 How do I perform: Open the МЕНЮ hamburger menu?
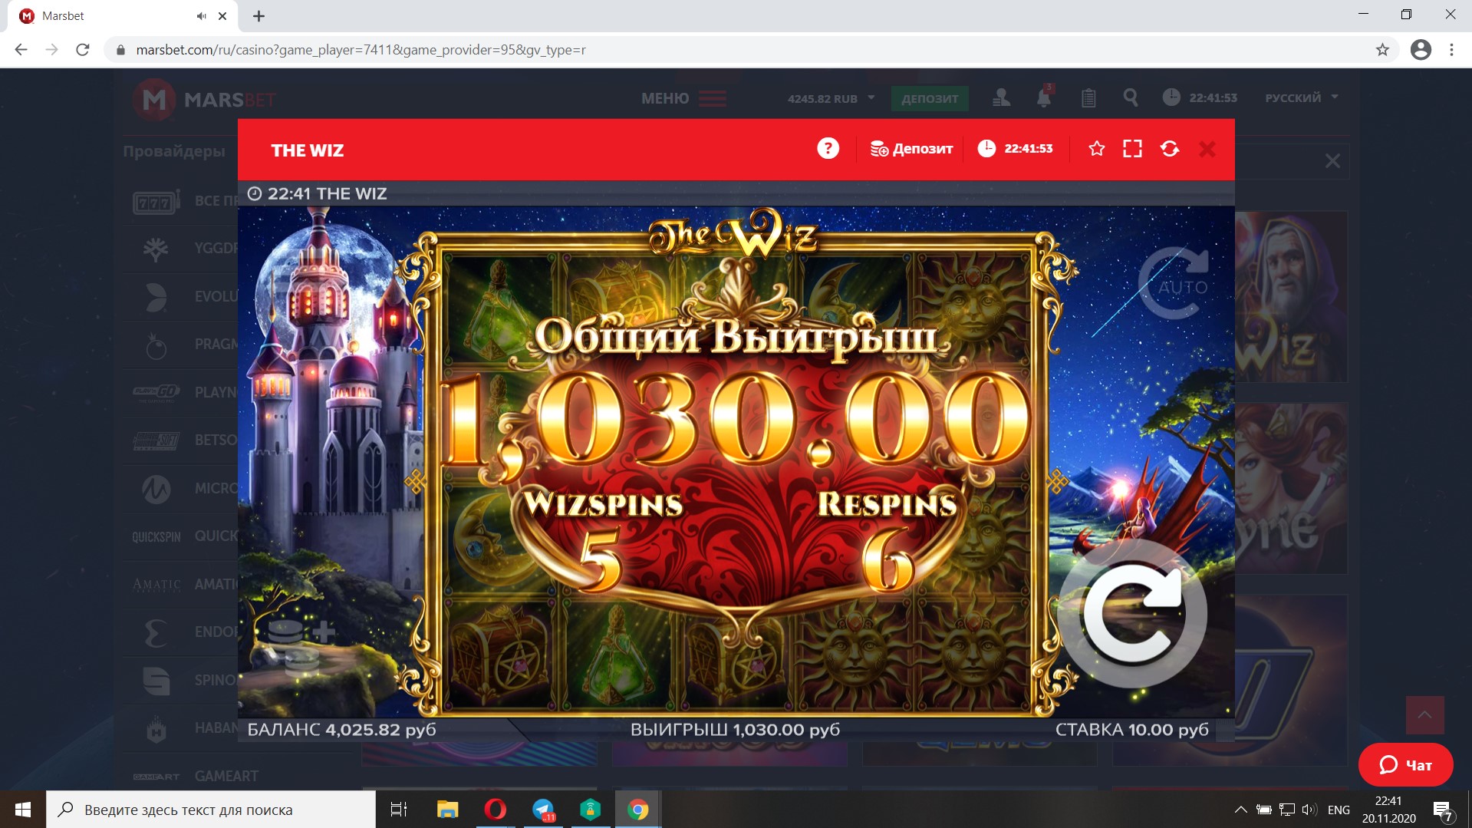tap(683, 98)
